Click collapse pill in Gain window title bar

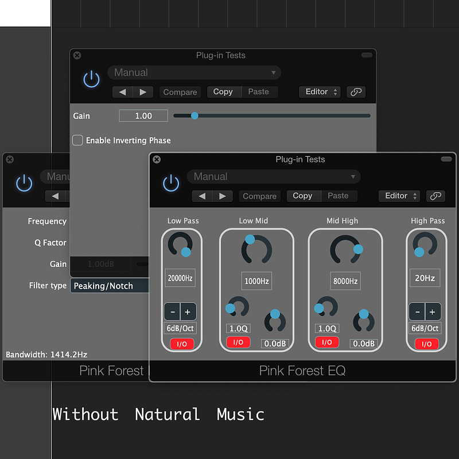[367, 55]
